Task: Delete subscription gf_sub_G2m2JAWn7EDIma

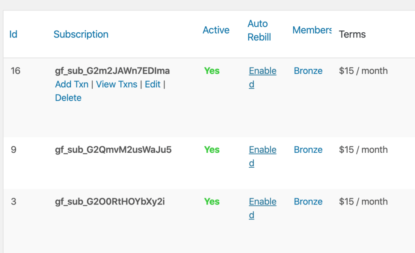Action: [x=68, y=98]
